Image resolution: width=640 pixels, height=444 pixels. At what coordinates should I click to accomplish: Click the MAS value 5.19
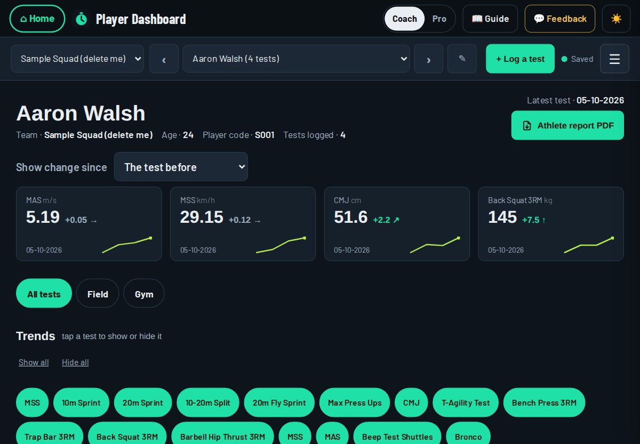43,217
